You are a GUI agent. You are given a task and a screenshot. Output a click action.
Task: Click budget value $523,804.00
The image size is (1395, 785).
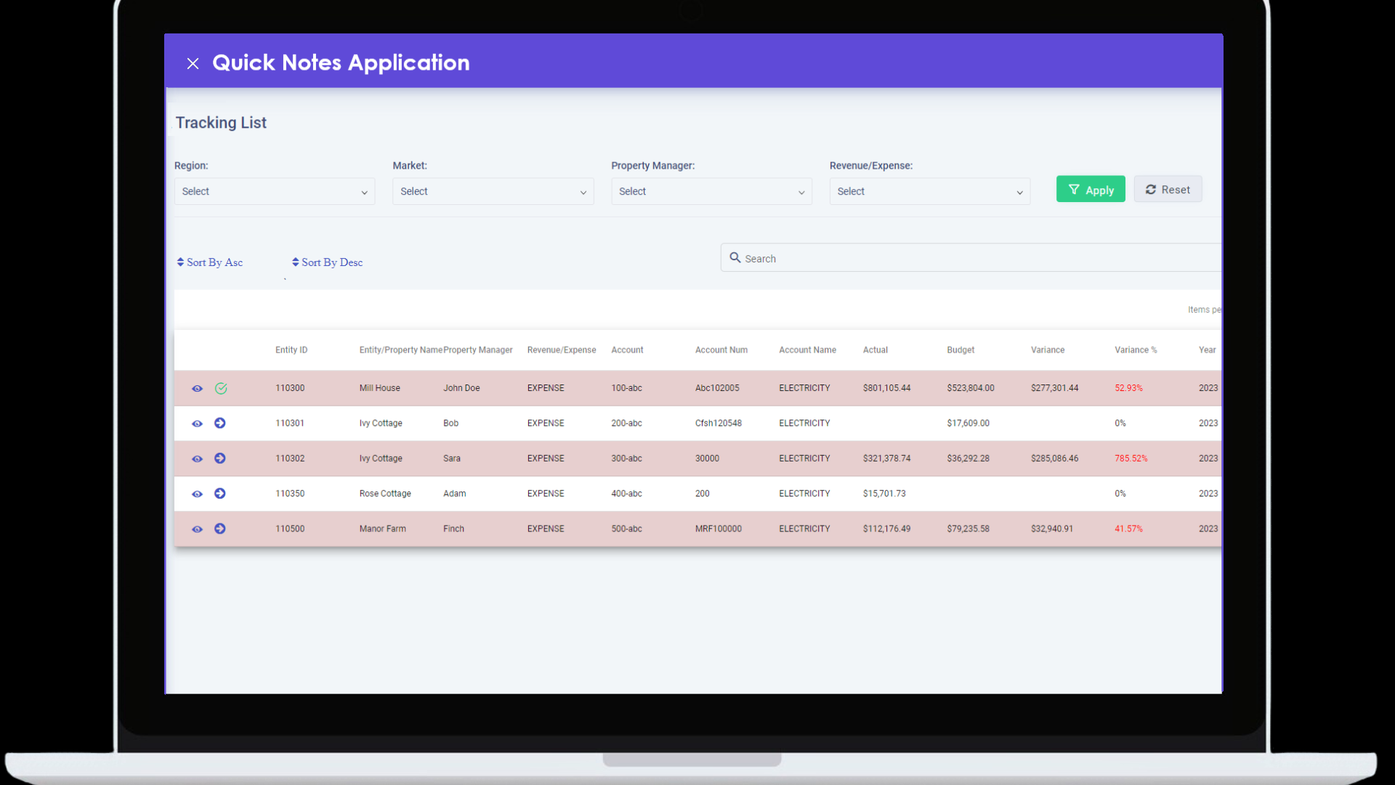pos(971,388)
